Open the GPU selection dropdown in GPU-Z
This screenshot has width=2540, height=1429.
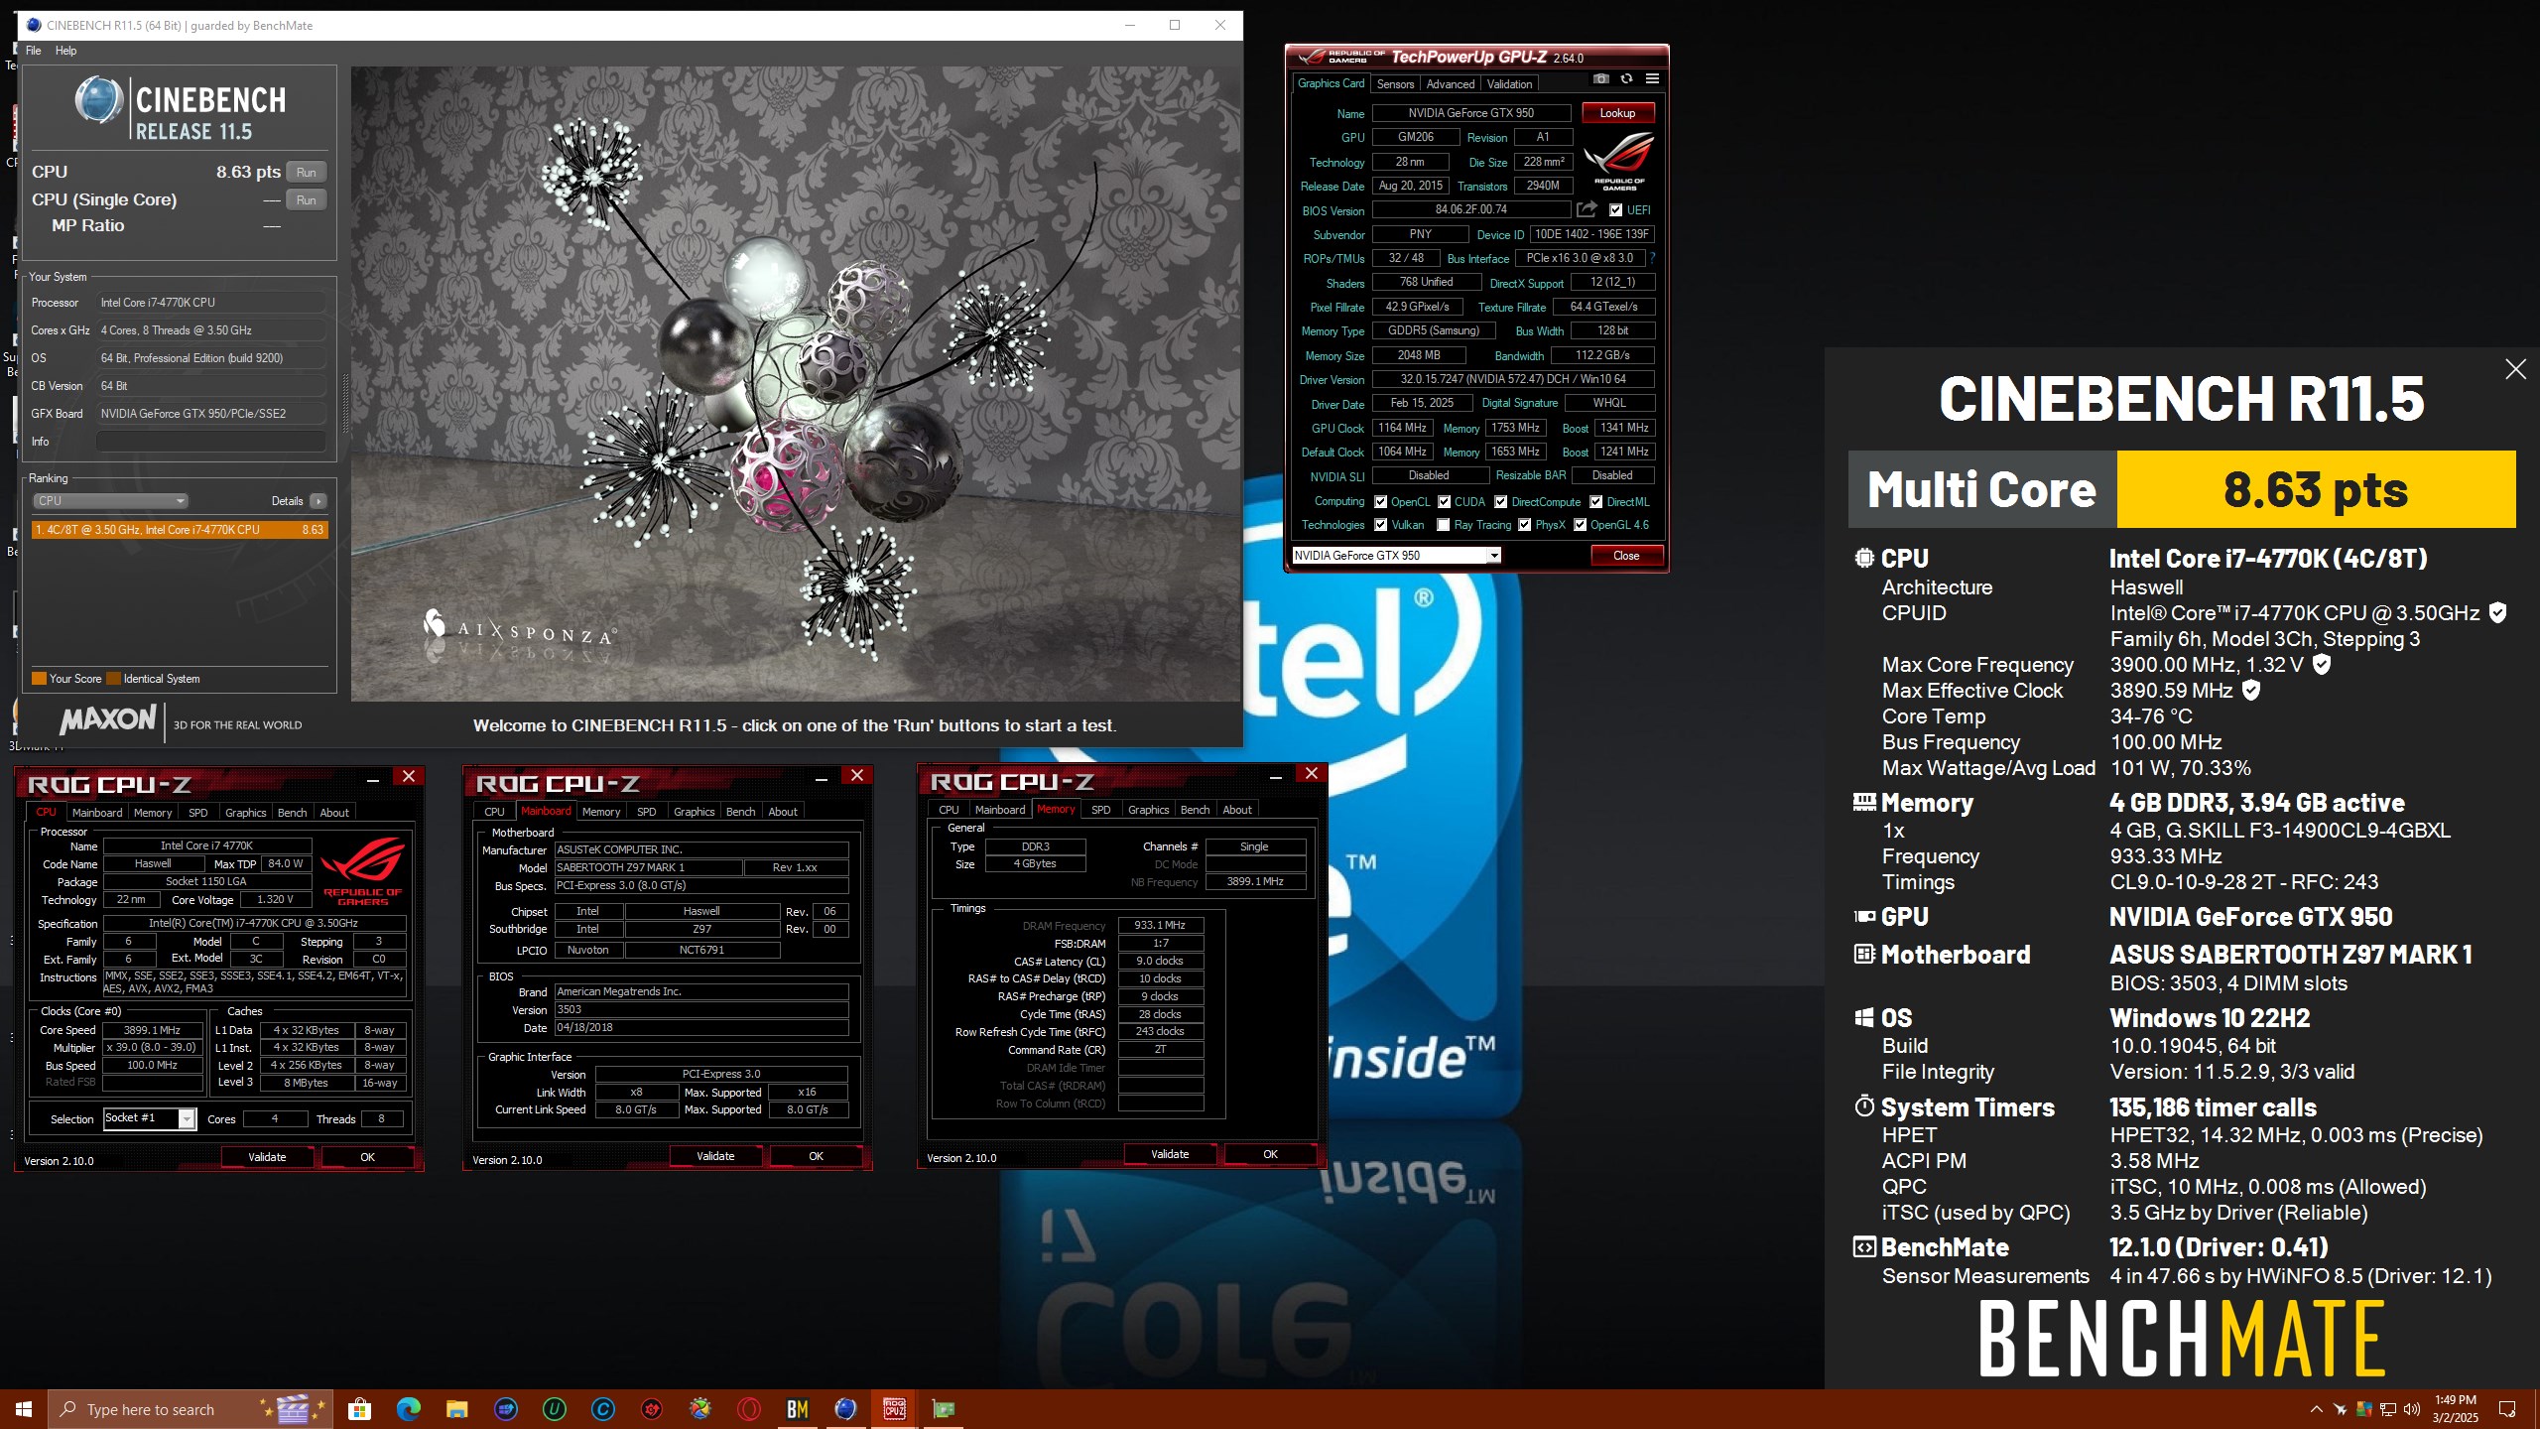[x=1397, y=556]
